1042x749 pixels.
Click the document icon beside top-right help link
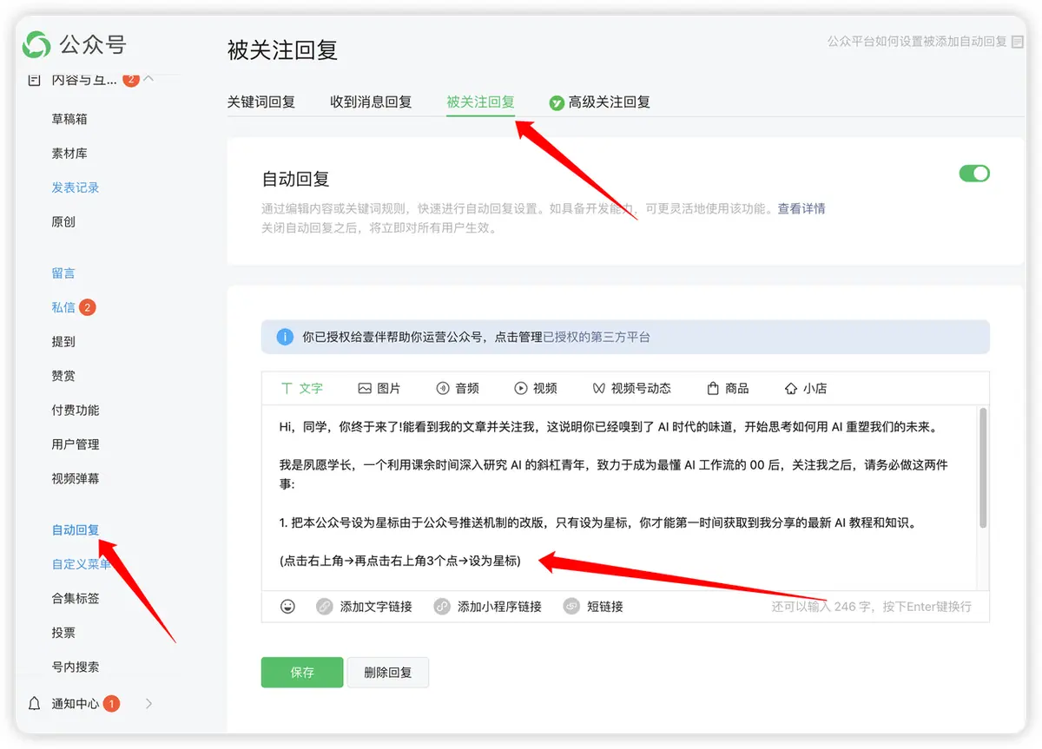[x=1018, y=42]
